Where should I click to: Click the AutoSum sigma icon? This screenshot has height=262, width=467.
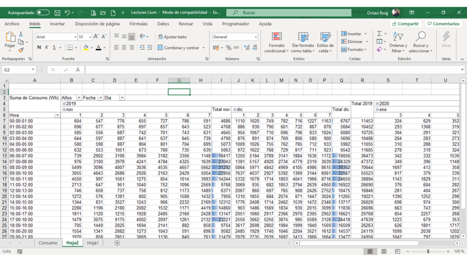[379, 34]
